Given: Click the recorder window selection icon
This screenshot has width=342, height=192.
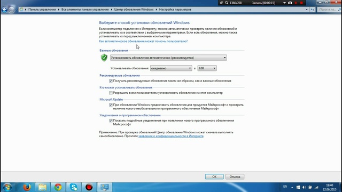Looking at the screenshot, I should point(221,3).
